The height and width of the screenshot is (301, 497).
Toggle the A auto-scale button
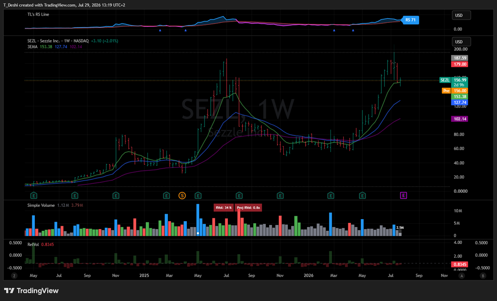(461, 275)
